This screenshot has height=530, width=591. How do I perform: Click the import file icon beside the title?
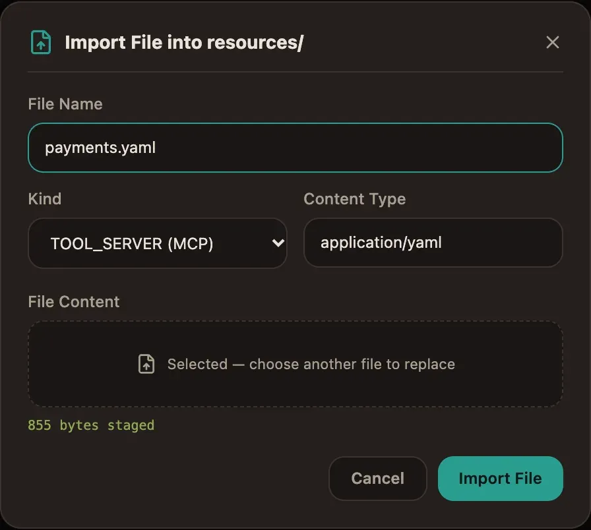coord(41,42)
